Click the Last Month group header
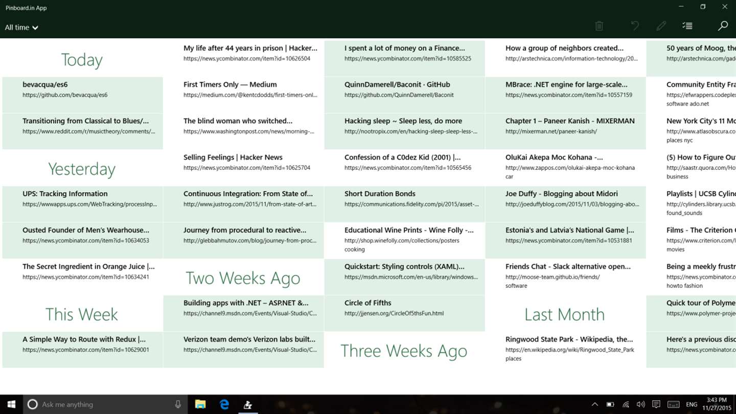This screenshot has height=414, width=736. pos(565,314)
